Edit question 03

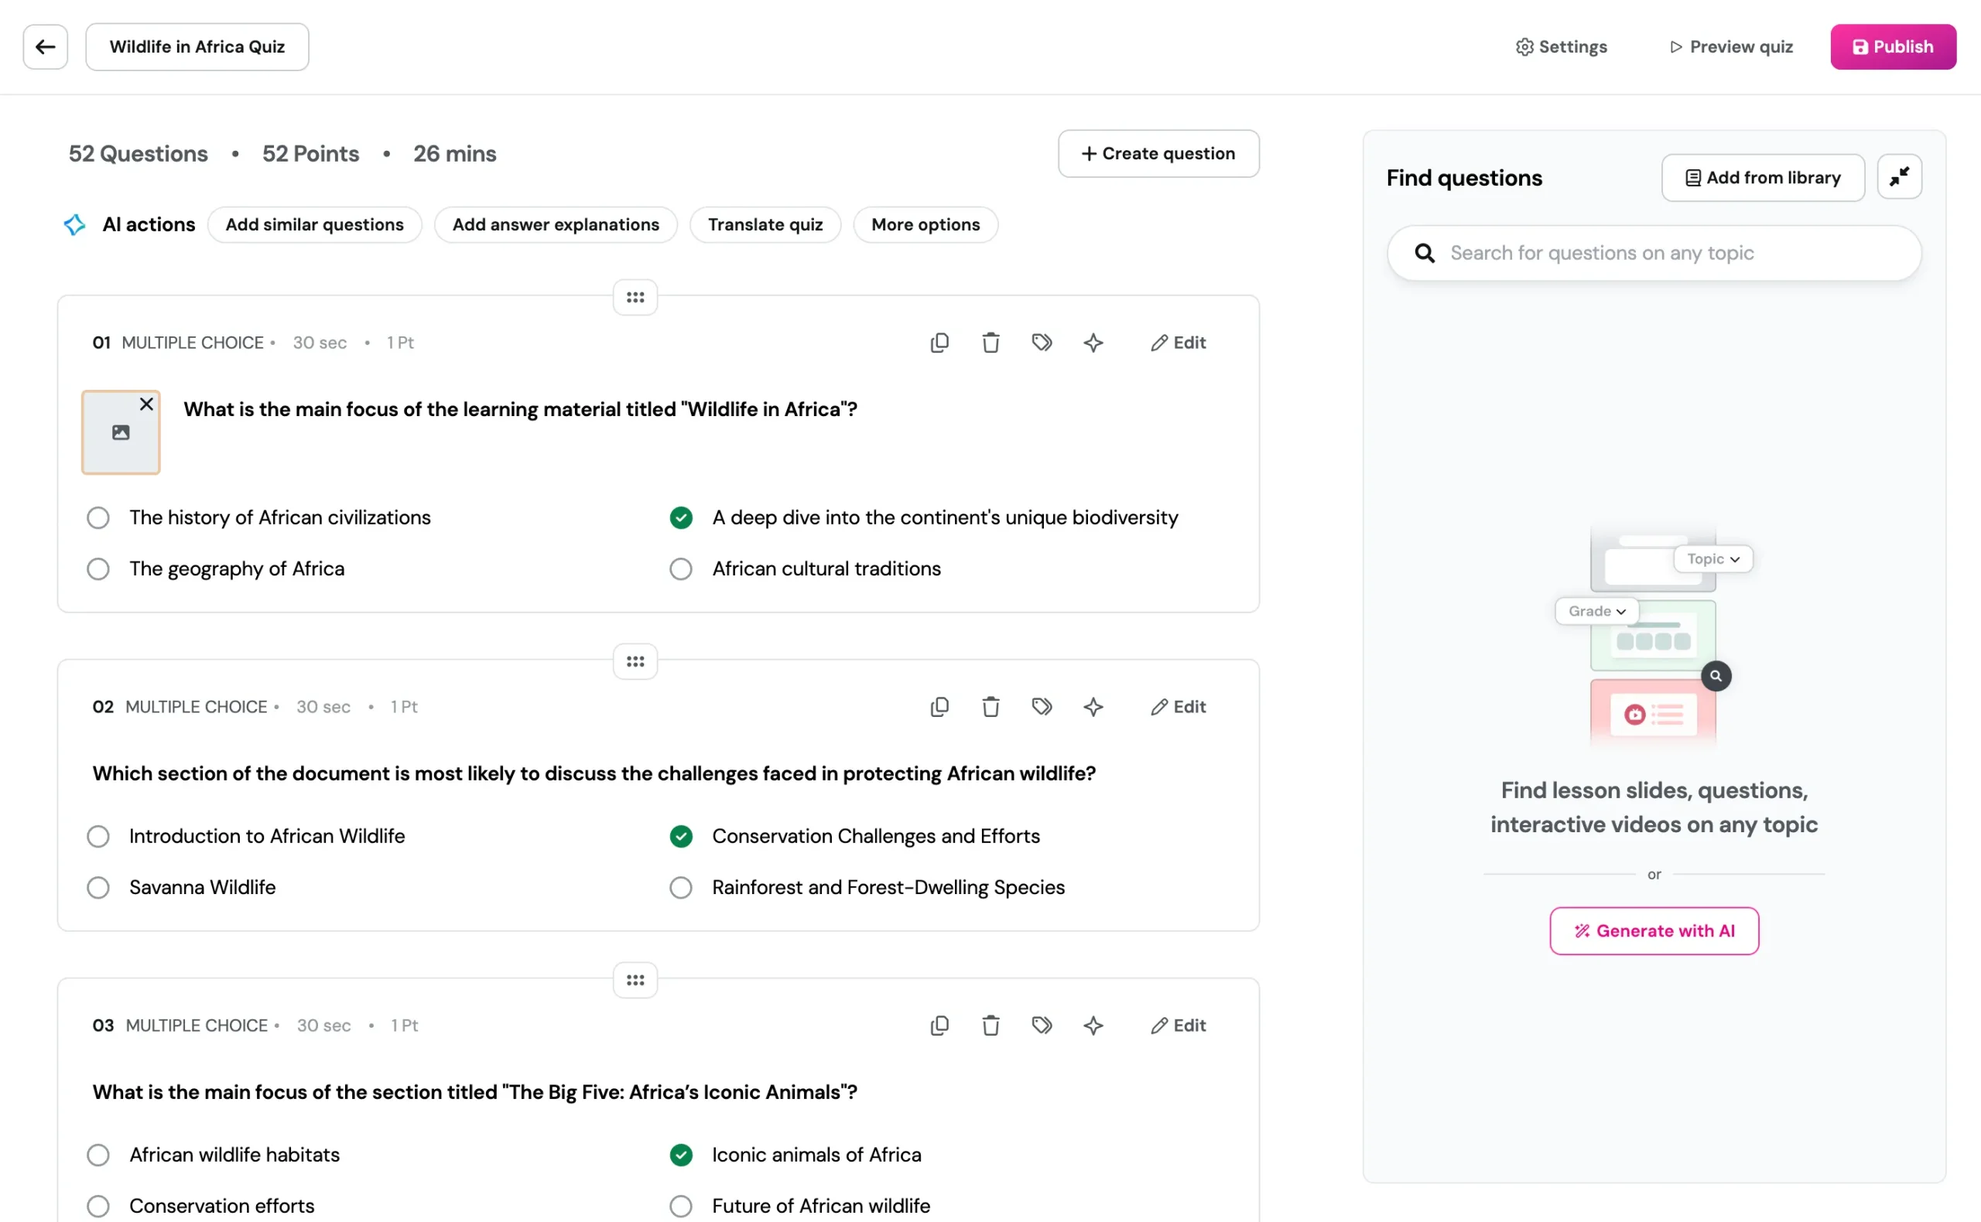coord(1178,1025)
